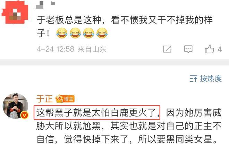Click the 来自山东 location text
This screenshot has width=229, height=147.
[92, 49]
